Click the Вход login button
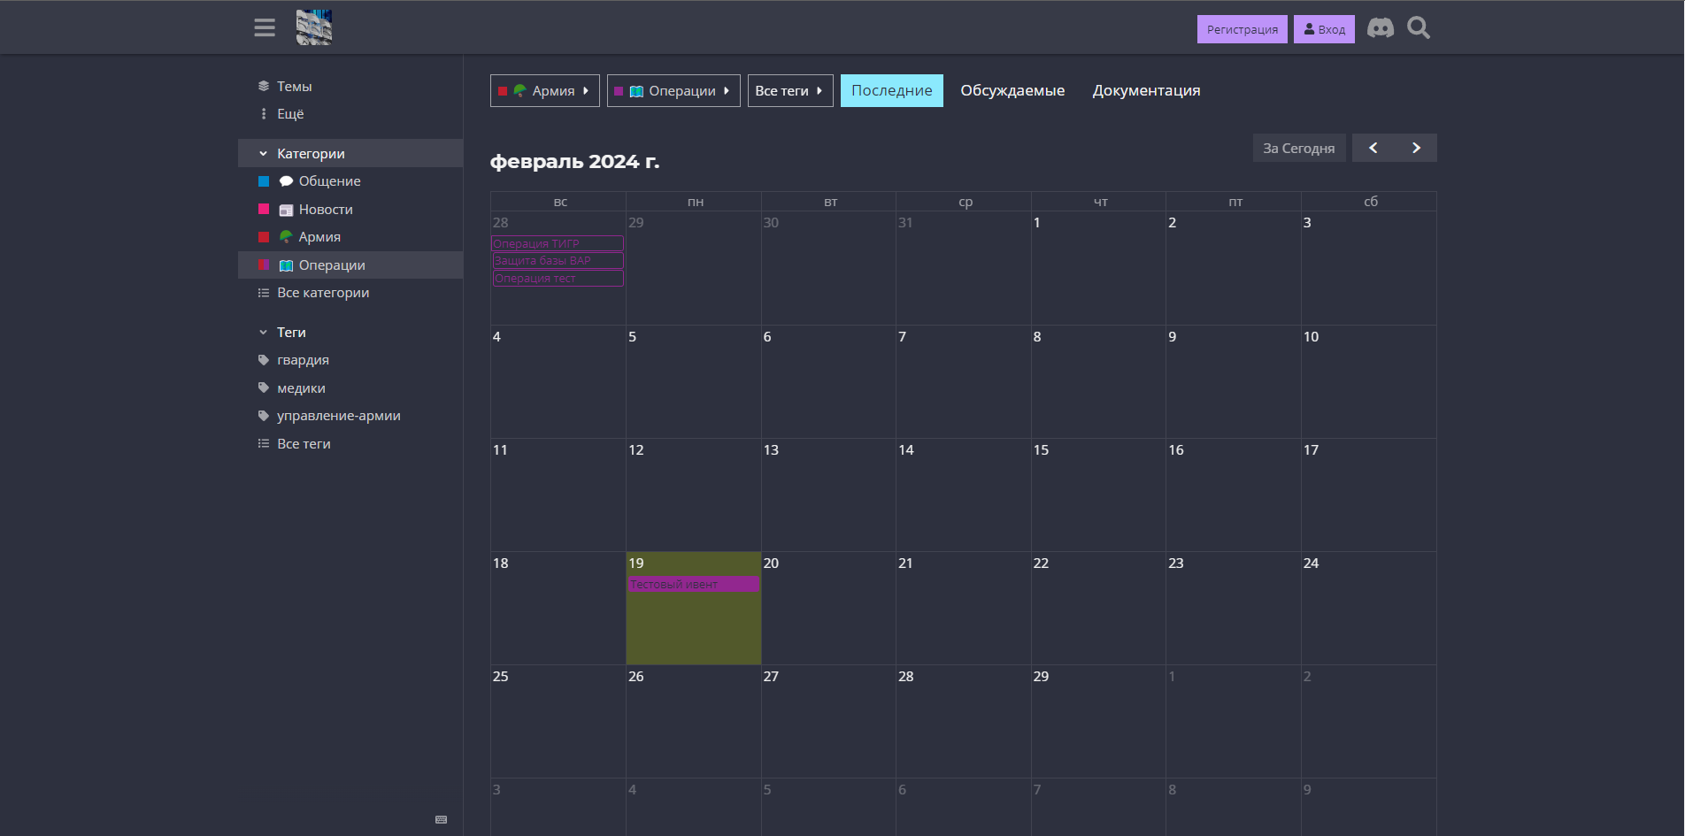 pyautogui.click(x=1324, y=29)
